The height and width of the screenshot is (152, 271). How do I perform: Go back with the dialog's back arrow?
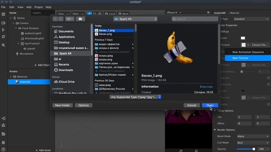(x=55, y=19)
